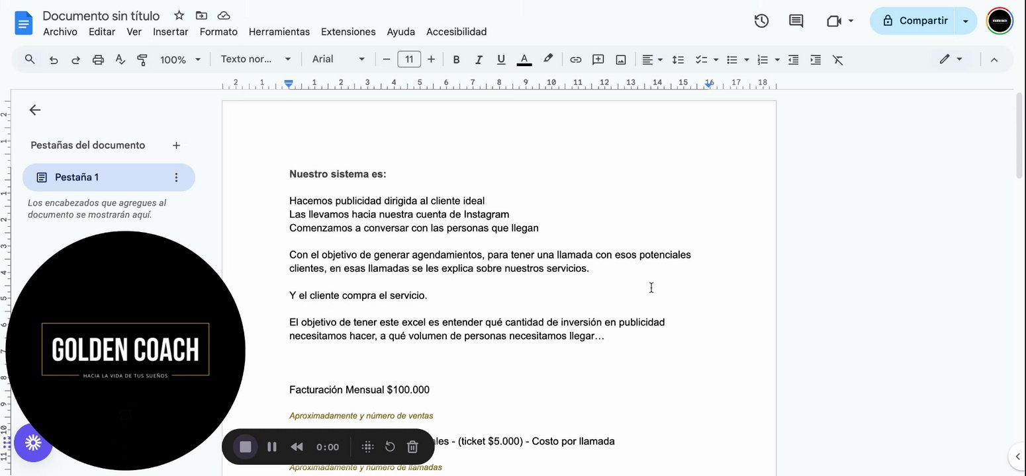1026x476 pixels.
Task: Open the Archivo menu
Action: (60, 32)
